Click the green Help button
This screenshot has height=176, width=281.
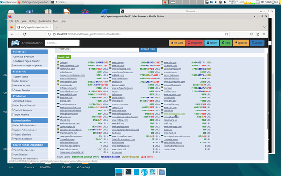[226, 43]
